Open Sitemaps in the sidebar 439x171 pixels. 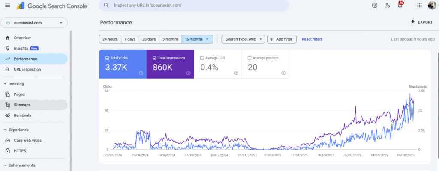(22, 105)
